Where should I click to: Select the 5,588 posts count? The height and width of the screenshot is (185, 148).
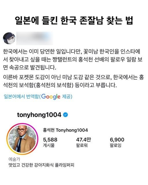tap(50, 140)
